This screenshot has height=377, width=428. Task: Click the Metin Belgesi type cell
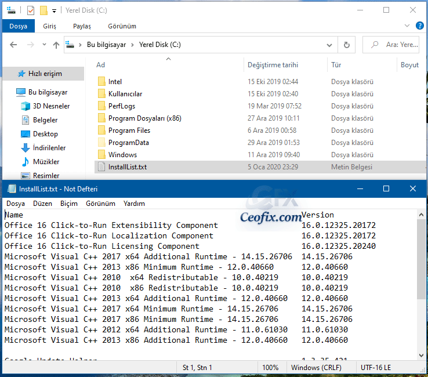click(x=351, y=167)
